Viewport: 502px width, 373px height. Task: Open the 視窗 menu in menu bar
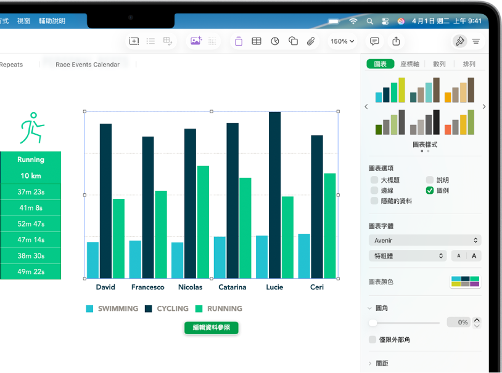(23, 21)
